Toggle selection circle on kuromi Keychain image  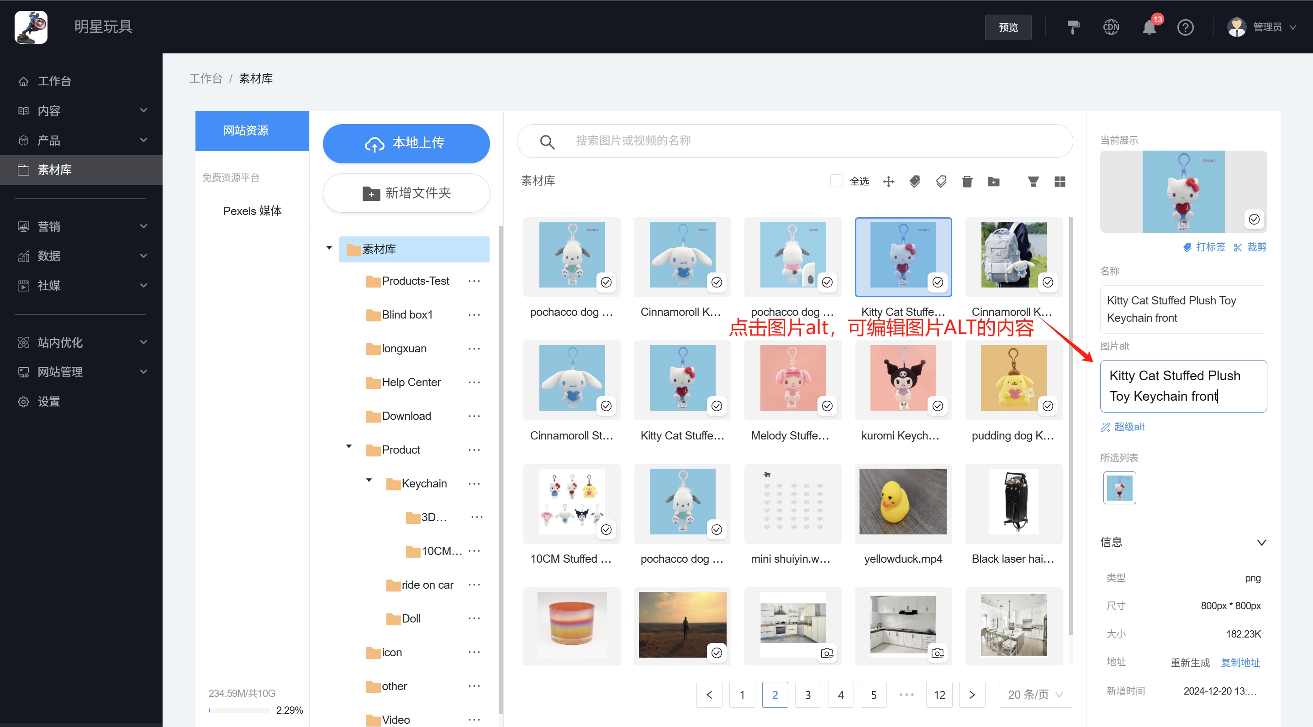tap(937, 406)
